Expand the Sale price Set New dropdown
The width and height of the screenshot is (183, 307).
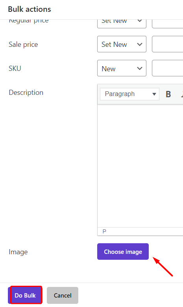point(122,44)
